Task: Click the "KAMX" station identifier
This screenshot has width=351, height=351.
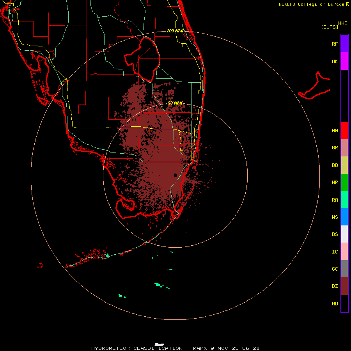Action: [200, 348]
